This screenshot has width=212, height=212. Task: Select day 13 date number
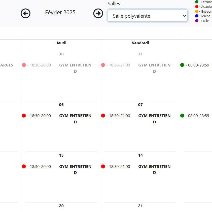pos(61,155)
